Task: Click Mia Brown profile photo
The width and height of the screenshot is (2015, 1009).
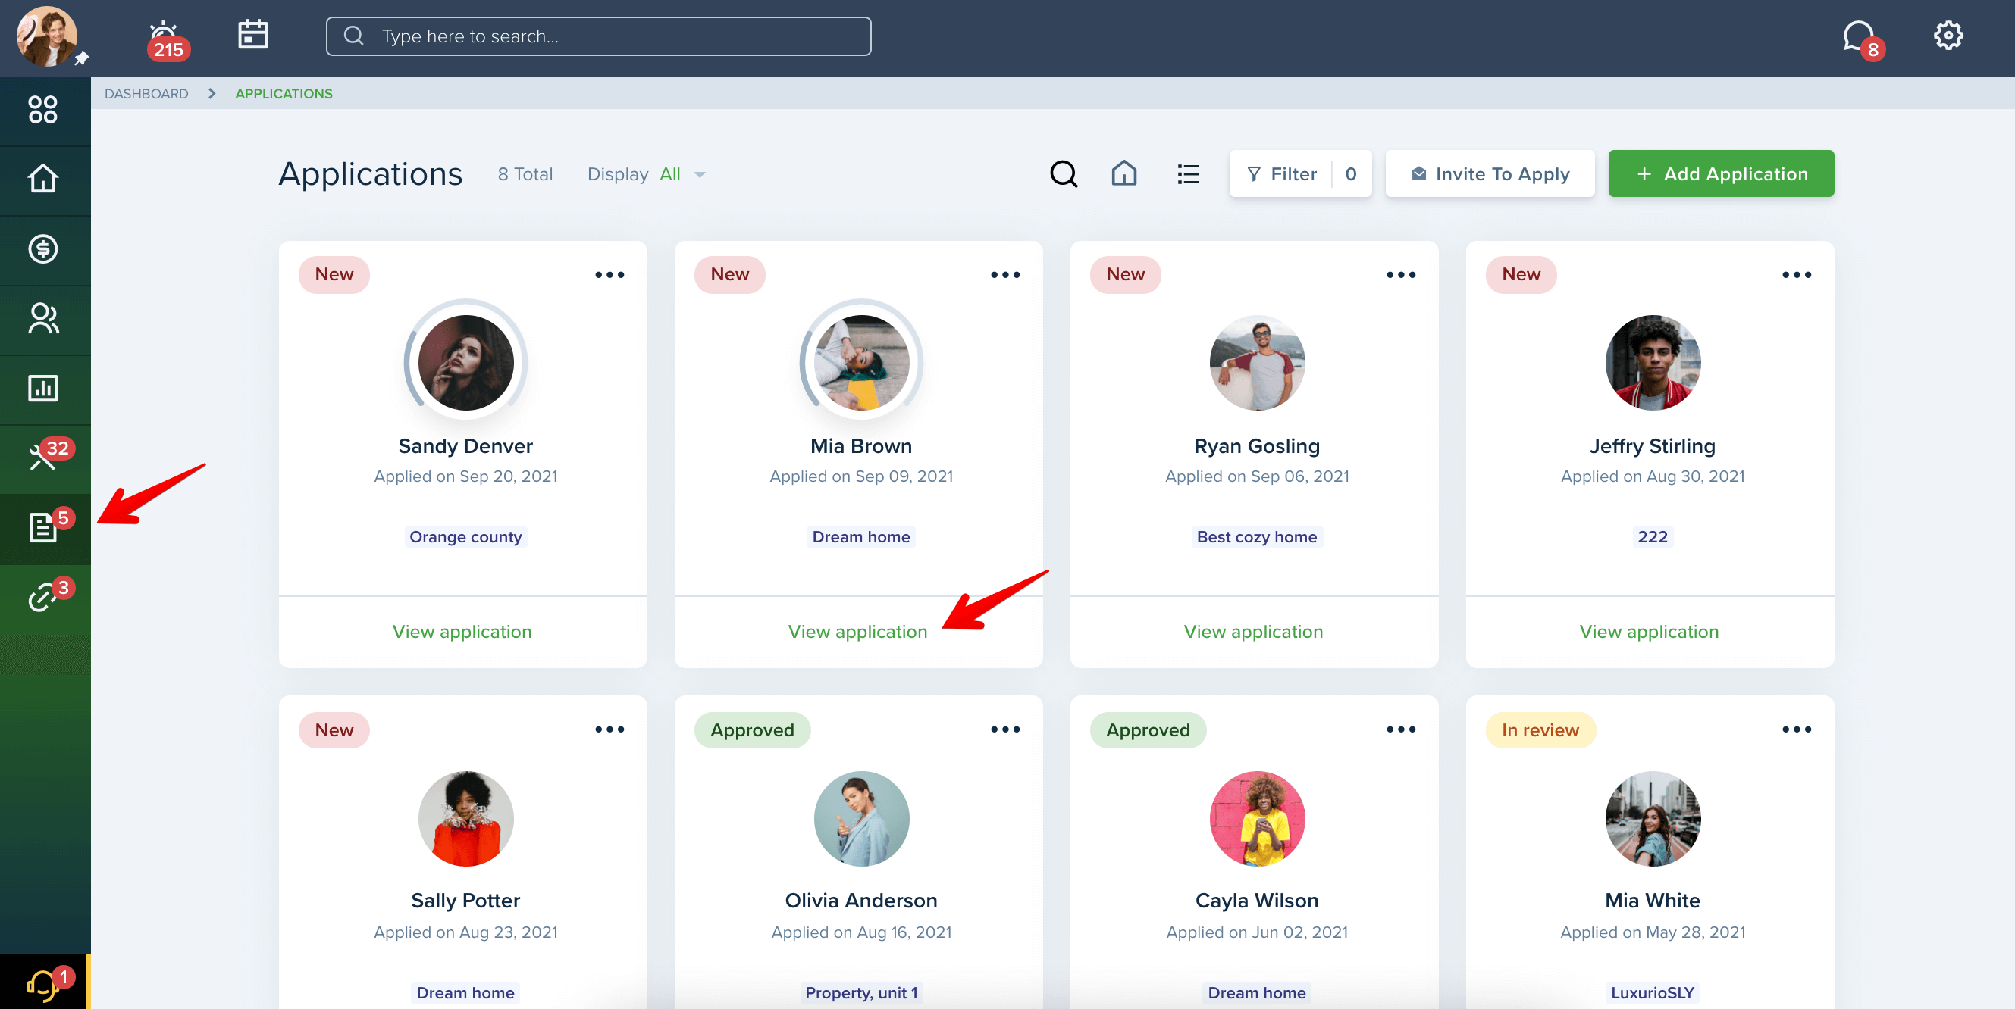Action: point(862,363)
